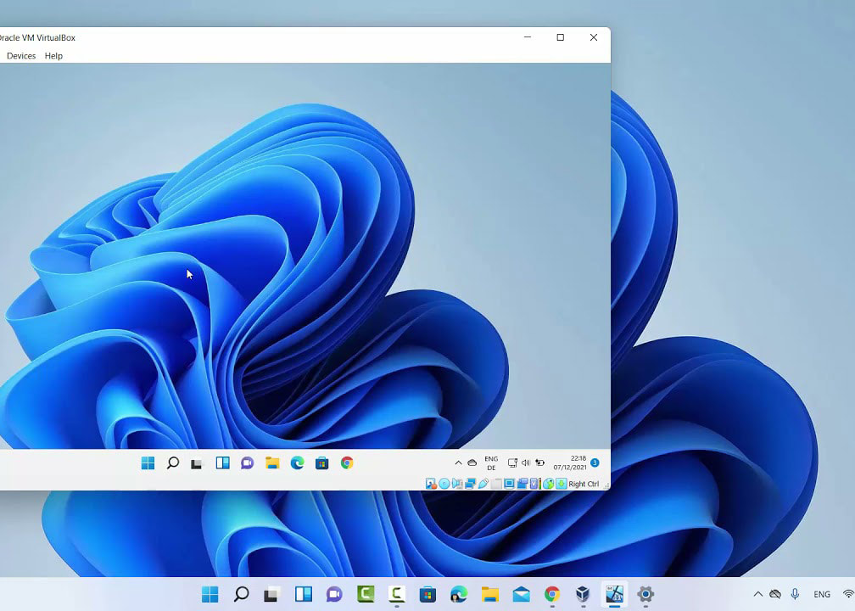Image resolution: width=855 pixels, height=611 pixels.
Task: Open File Explorer on the guest VM taskbar
Action: (272, 463)
